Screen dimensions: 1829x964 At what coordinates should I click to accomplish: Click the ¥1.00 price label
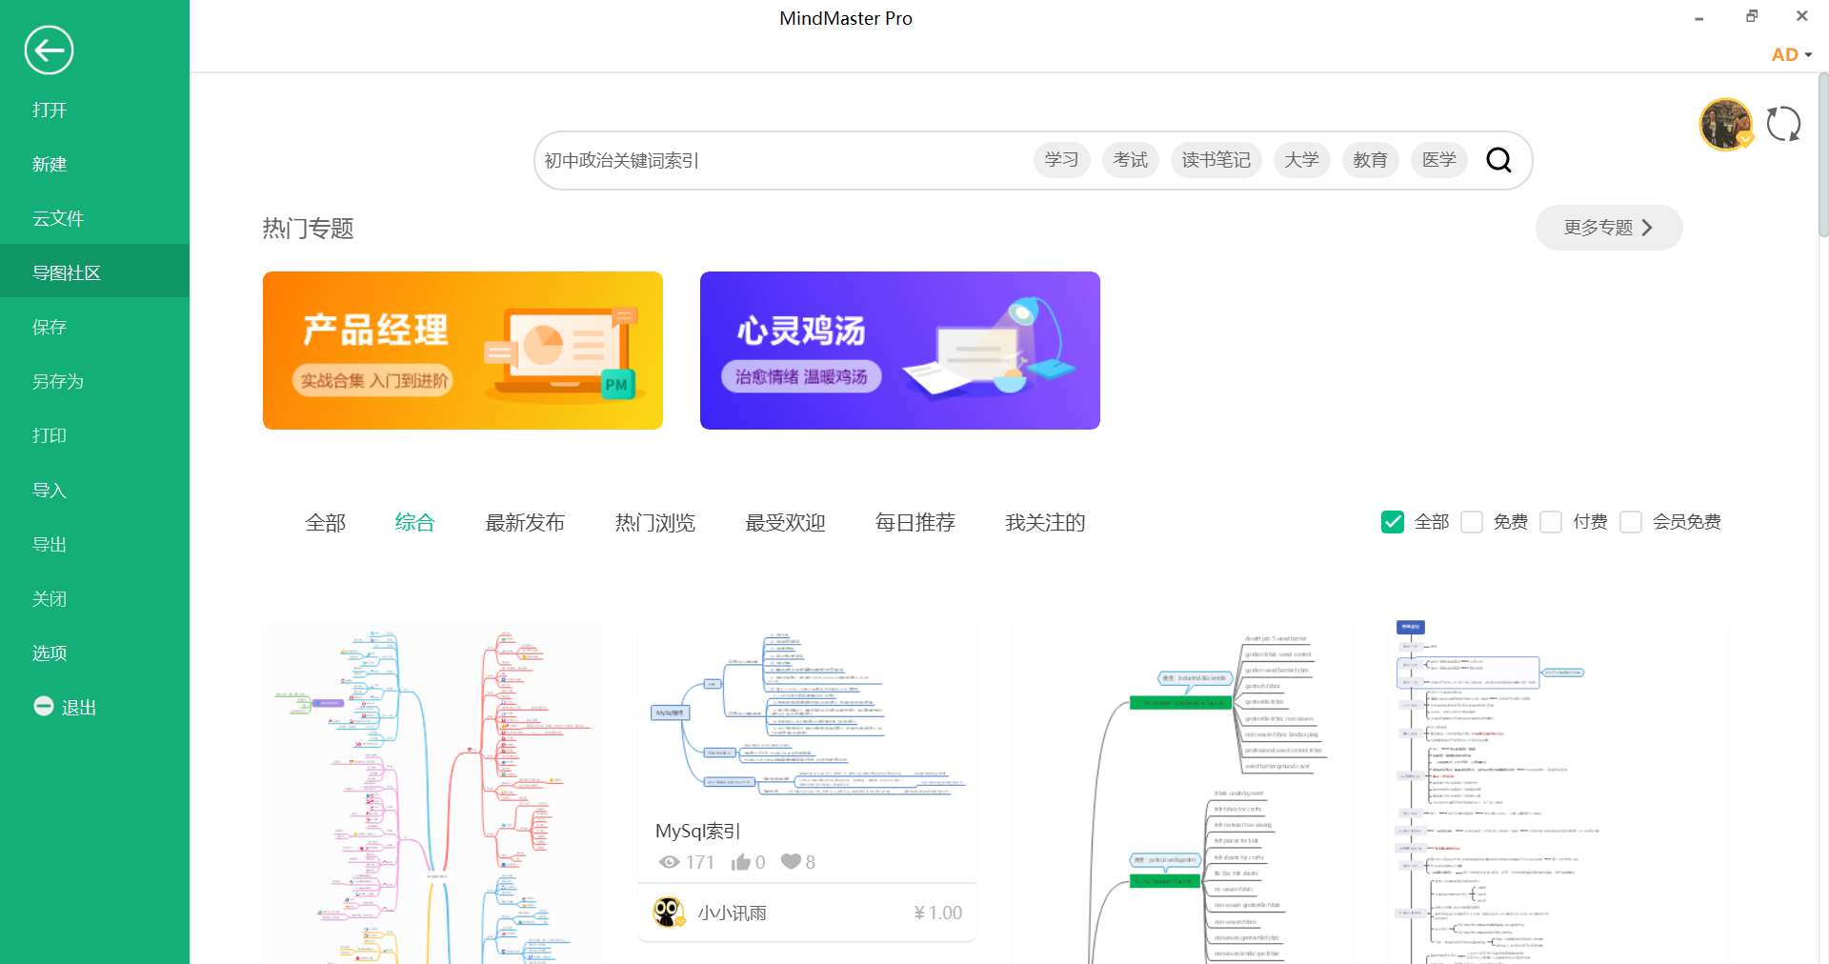click(x=938, y=913)
